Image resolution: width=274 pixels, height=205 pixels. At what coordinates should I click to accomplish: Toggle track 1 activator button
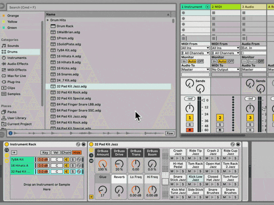coord(190,118)
